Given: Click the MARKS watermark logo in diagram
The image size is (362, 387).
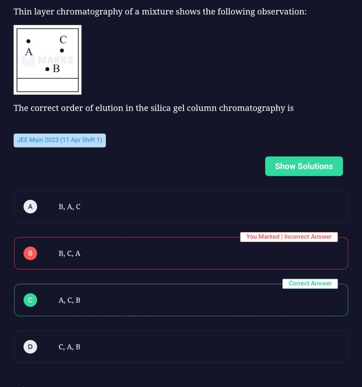Looking at the screenshot, I should [x=48, y=60].
